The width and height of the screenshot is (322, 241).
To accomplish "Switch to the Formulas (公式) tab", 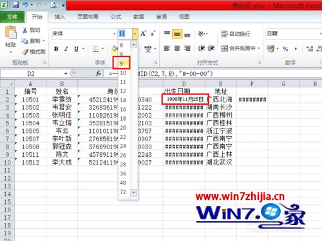I will tap(116, 17).
